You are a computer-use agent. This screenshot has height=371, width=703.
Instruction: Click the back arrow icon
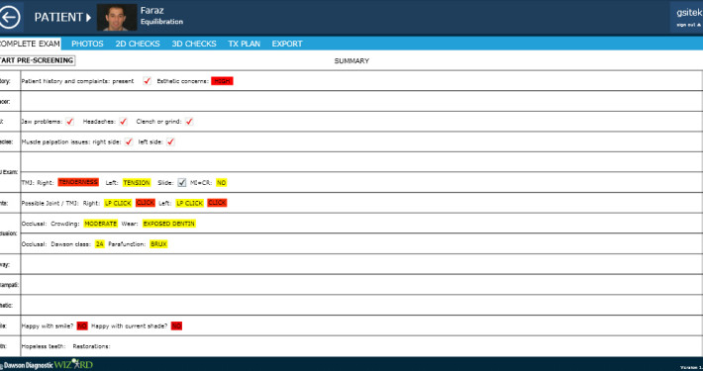(x=10, y=17)
